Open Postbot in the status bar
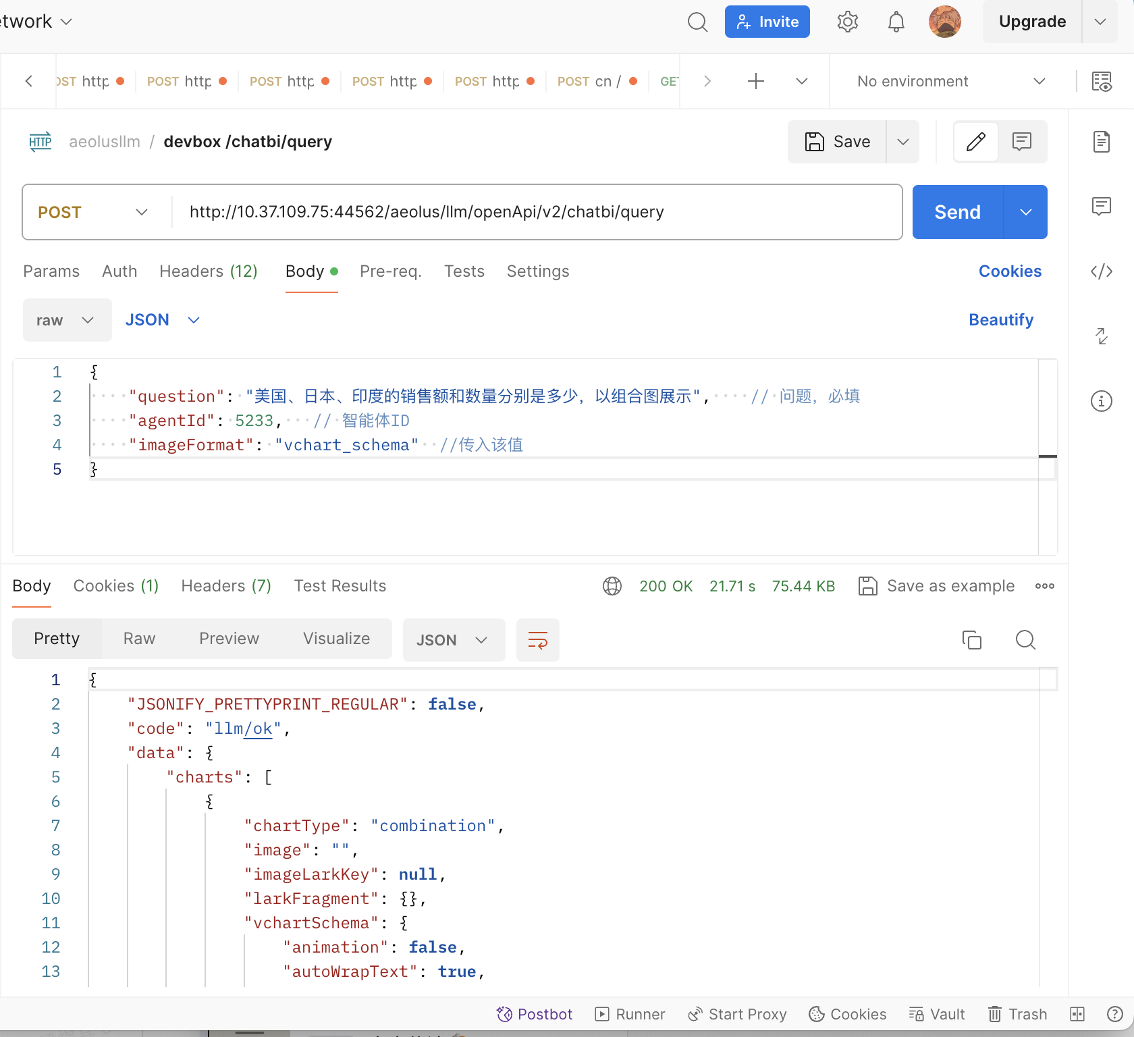The width and height of the screenshot is (1134, 1037). pos(535,1014)
